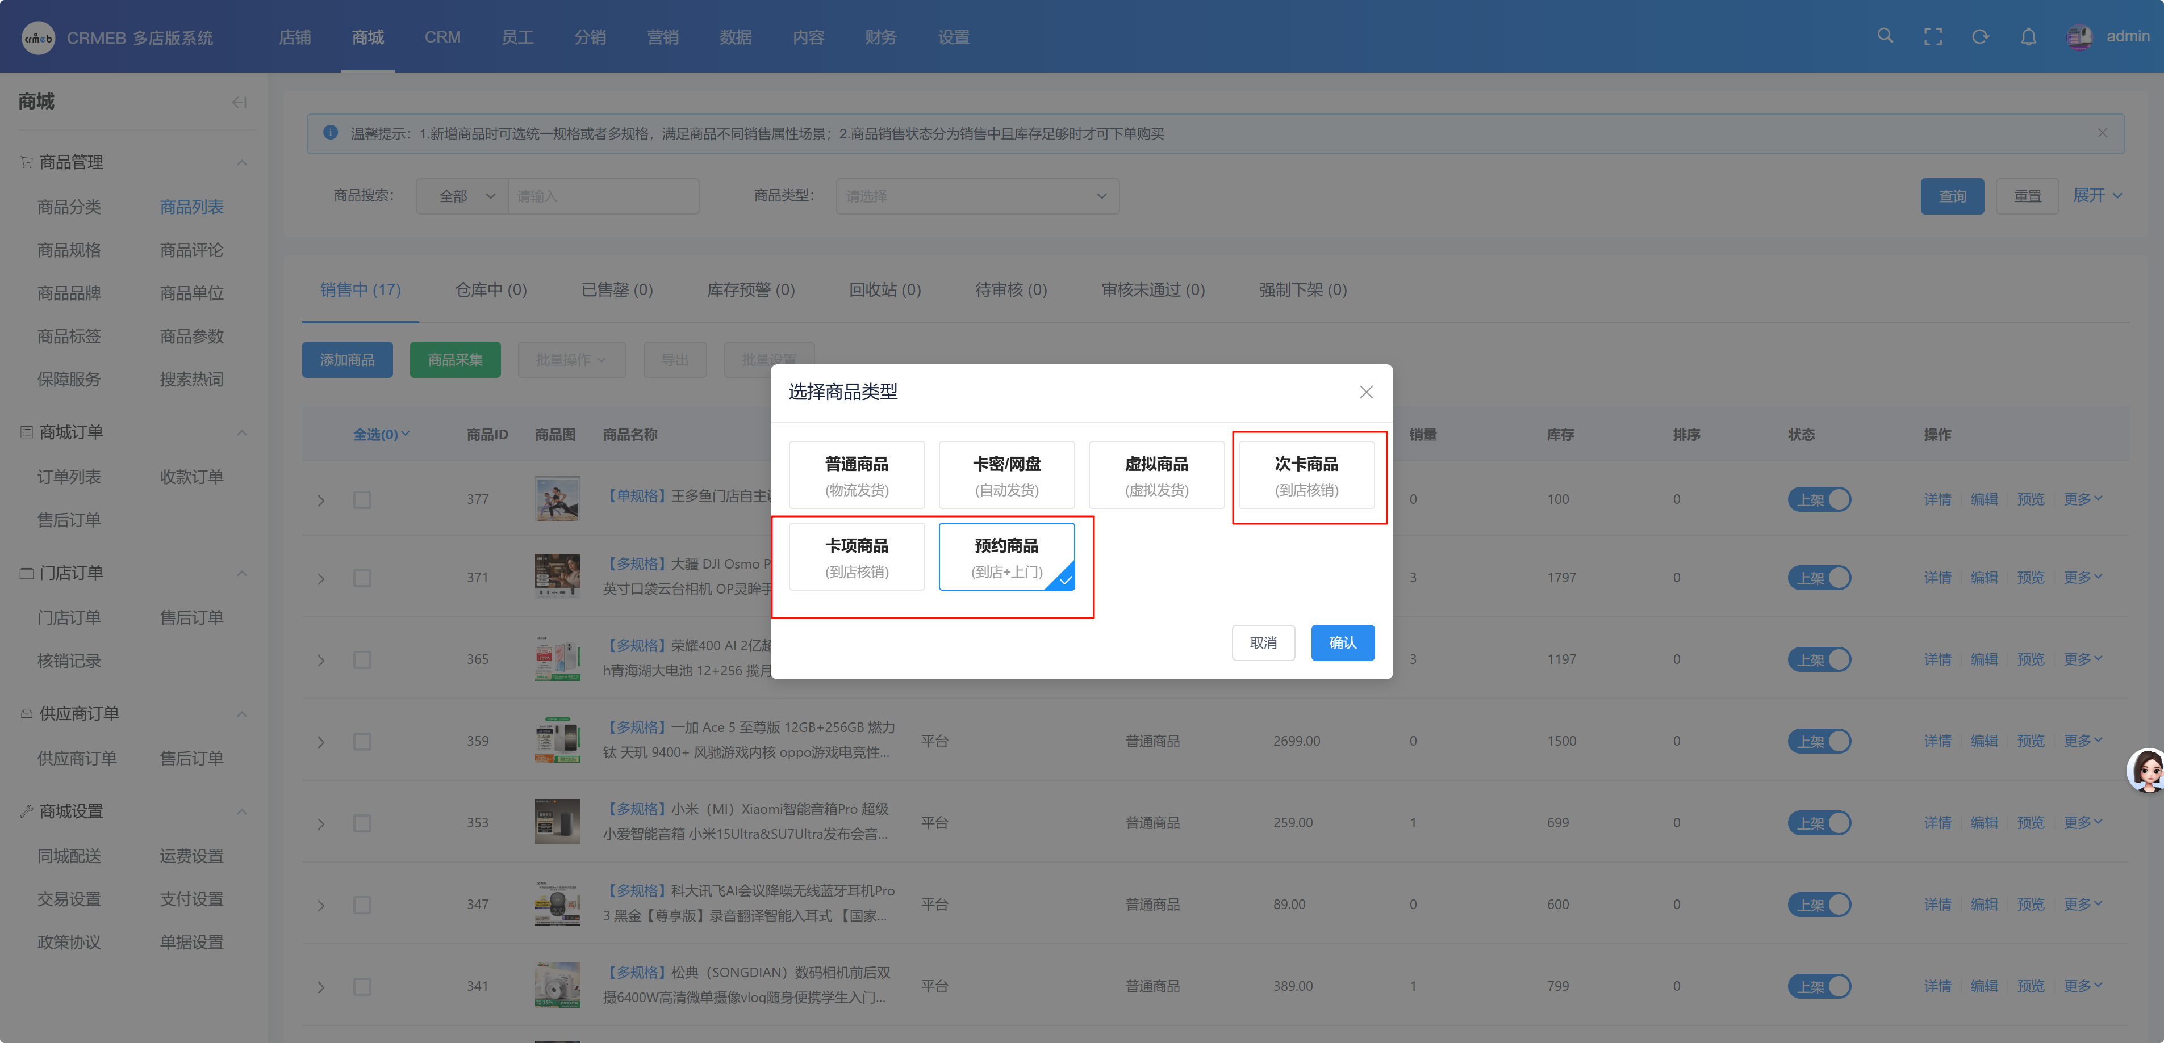2164x1043 pixels.
Task: Switch to the CRM top menu
Action: click(442, 37)
